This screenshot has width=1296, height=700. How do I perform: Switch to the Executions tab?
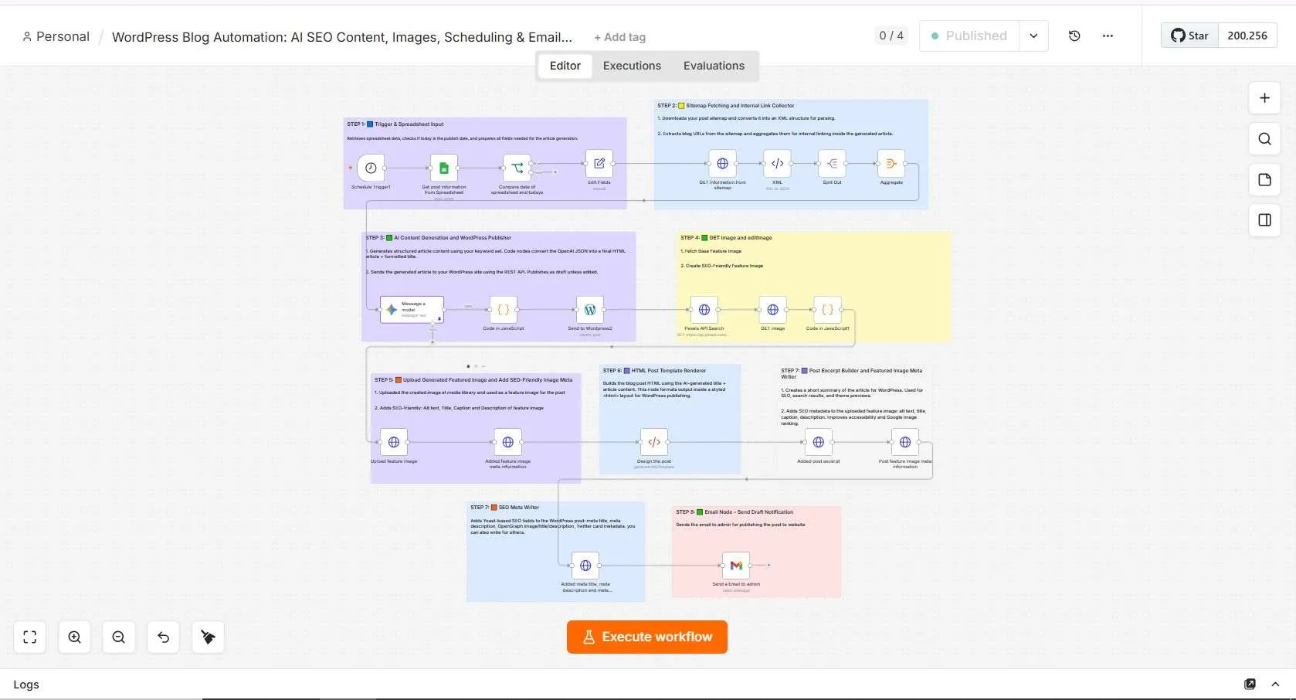pyautogui.click(x=632, y=66)
